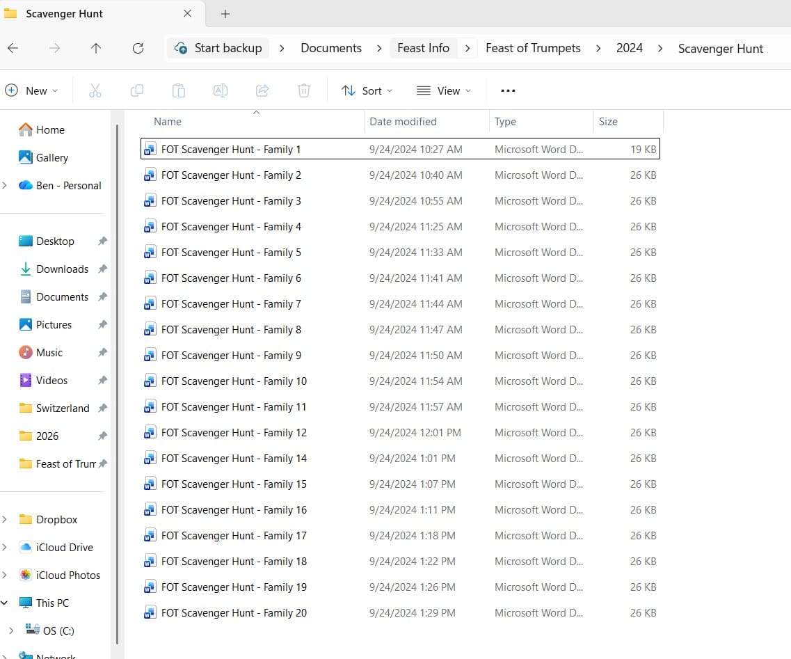Click the Copy icon in toolbar
The image size is (791, 659).
tap(137, 91)
